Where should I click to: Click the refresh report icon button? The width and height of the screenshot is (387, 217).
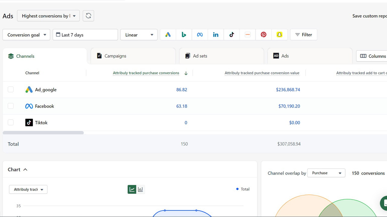tap(88, 16)
